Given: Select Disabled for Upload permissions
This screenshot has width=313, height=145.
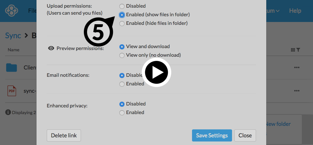Looking at the screenshot, I should tap(122, 6).
